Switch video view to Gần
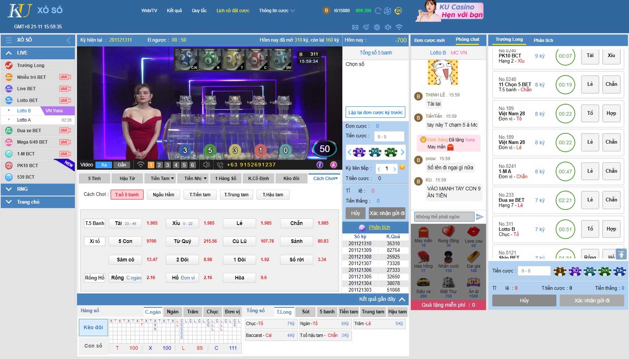 (x=122, y=165)
